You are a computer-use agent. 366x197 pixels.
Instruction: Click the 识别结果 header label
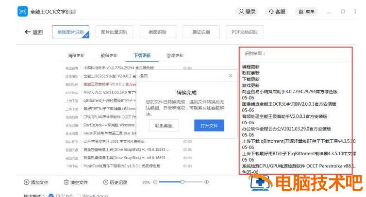click(x=255, y=53)
